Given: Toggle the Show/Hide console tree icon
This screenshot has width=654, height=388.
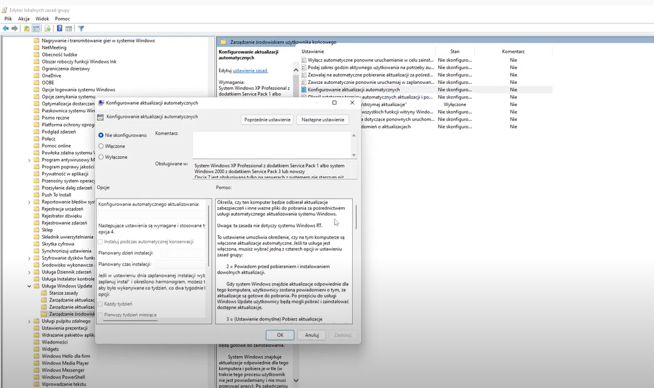Looking at the screenshot, I should (36, 28).
